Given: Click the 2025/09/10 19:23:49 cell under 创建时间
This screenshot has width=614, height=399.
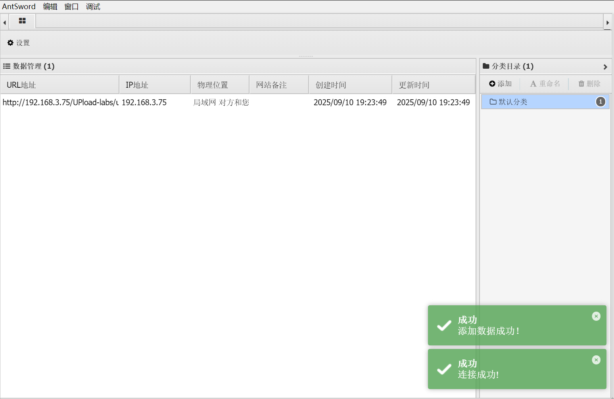Looking at the screenshot, I should 350,102.
